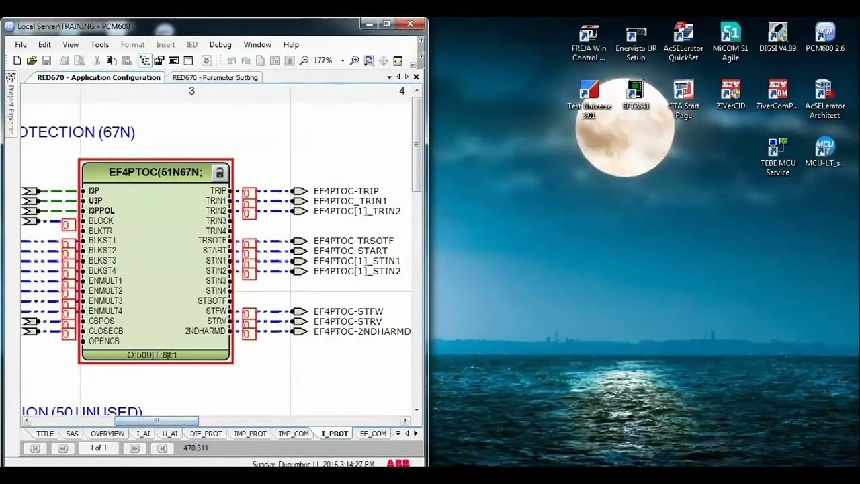Switch to the EF_COM worksheet tab
The image size is (860, 484).
point(373,434)
